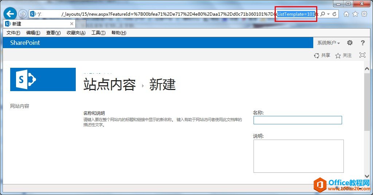Open the 工具(T) menu
This screenshot has width=373, height=195.
(98, 33)
